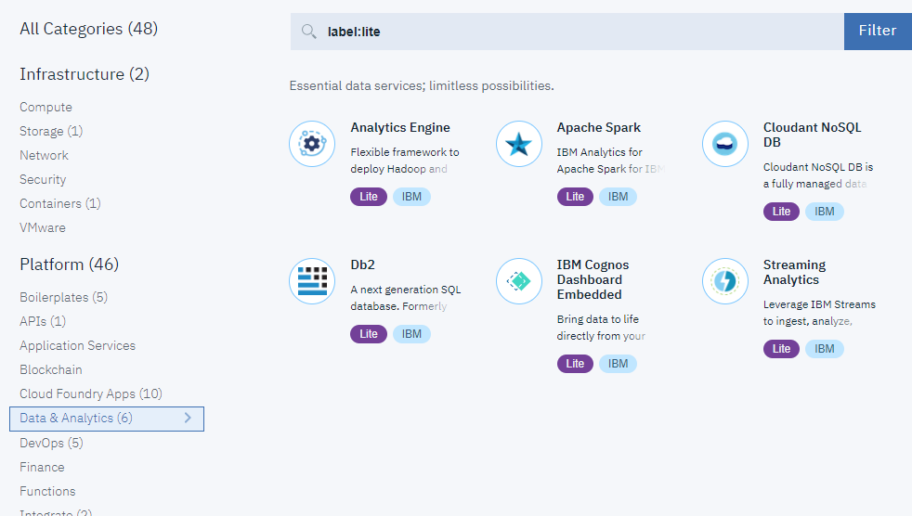The height and width of the screenshot is (516, 912).
Task: Expand the Data & Analytics chevron arrow
Action: click(188, 418)
